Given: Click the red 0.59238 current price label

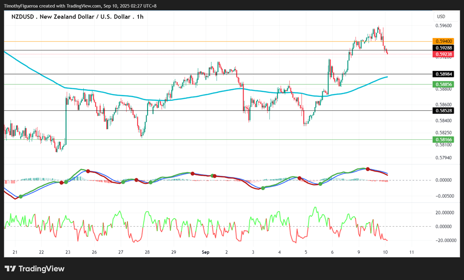Looking at the screenshot, I should [x=444, y=54].
